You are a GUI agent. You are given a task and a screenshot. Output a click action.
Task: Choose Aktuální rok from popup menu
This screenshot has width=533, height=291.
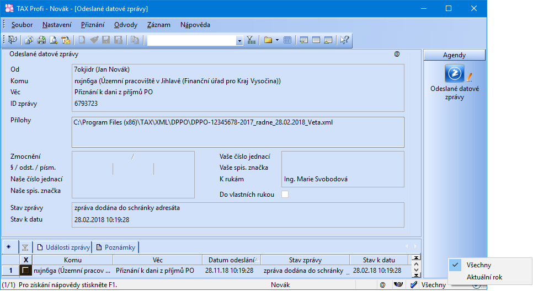(x=484, y=277)
